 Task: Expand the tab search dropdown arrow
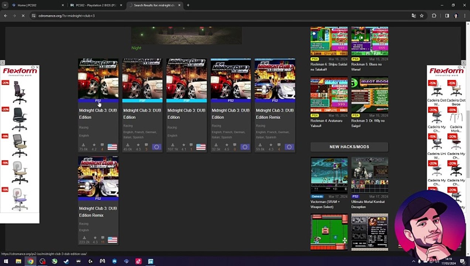pos(5,5)
